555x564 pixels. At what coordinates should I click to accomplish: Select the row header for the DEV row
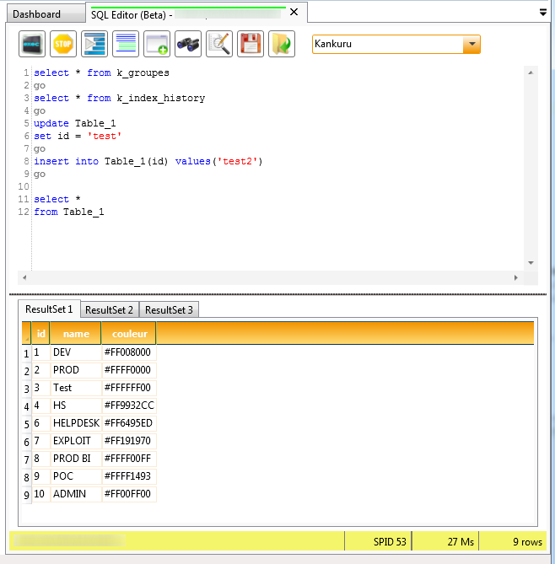(26, 353)
